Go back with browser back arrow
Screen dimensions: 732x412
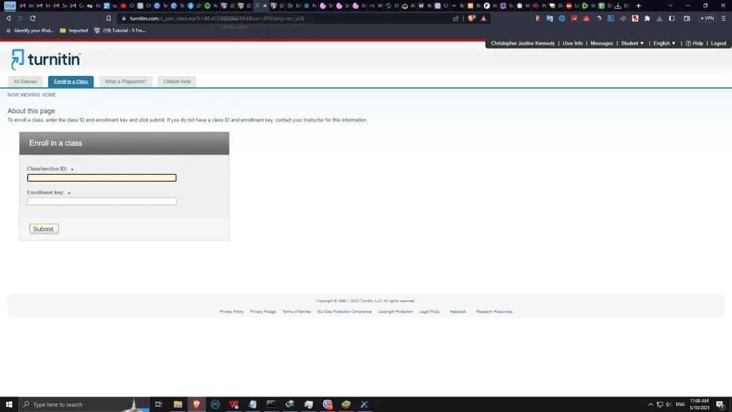pyautogui.click(x=8, y=18)
